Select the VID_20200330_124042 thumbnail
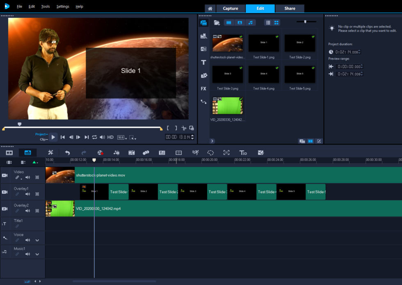This screenshot has height=285, width=402. click(x=228, y=106)
